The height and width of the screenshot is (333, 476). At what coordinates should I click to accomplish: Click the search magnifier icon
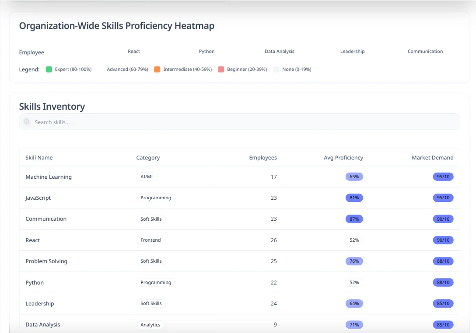pyautogui.click(x=27, y=121)
